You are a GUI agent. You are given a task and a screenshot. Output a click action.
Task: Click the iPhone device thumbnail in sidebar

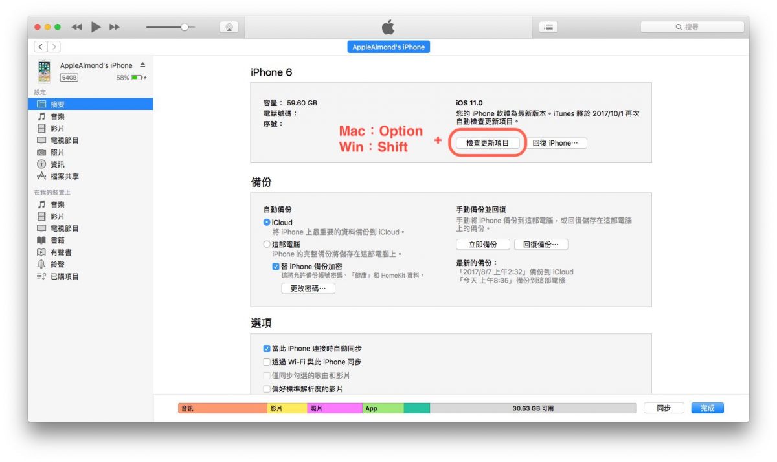[x=45, y=71]
